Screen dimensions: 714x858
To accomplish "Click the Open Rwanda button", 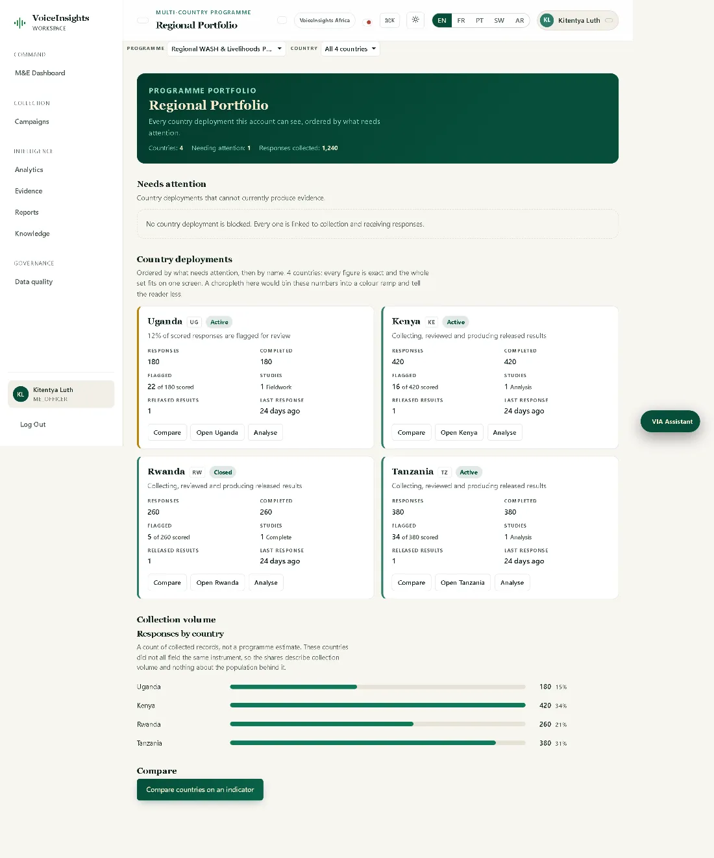I will coord(217,583).
